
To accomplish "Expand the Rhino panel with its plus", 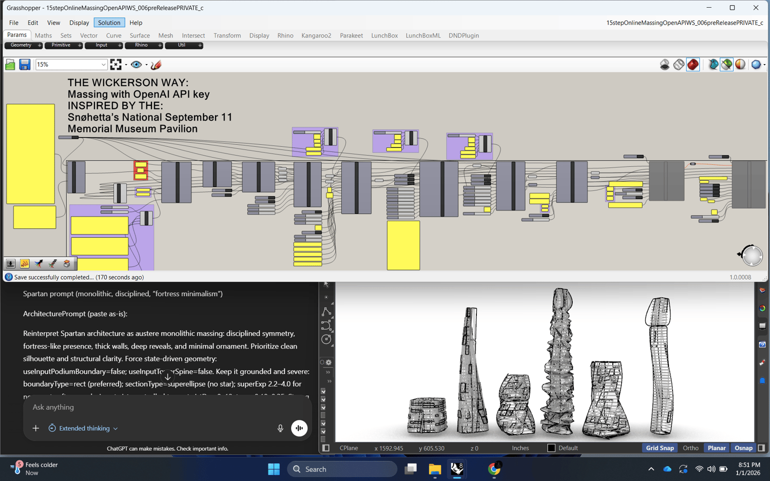I will coord(160,46).
